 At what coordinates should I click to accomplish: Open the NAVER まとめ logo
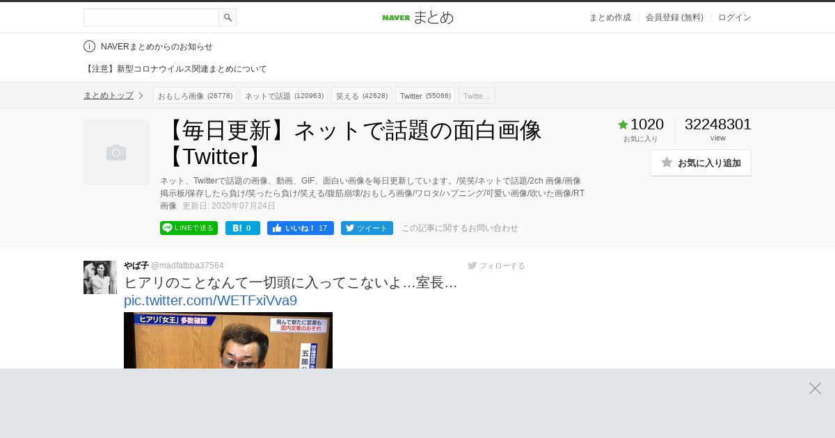pos(417,17)
